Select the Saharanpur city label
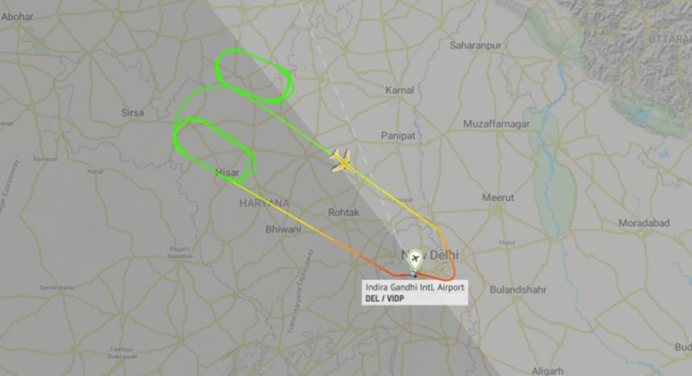Image resolution: width=692 pixels, height=376 pixels. coord(476,46)
